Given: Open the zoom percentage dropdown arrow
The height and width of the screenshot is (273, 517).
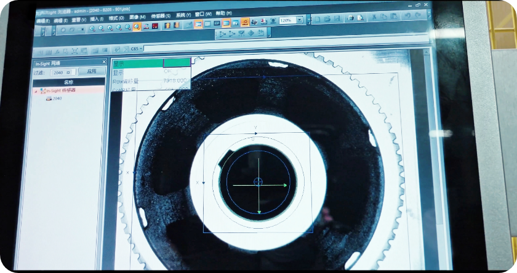Looking at the screenshot, I should click(x=300, y=20).
